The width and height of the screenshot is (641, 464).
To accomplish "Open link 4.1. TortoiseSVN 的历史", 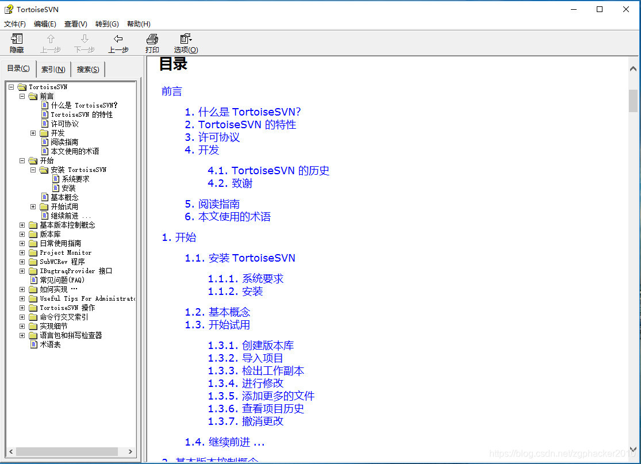I will coord(268,170).
